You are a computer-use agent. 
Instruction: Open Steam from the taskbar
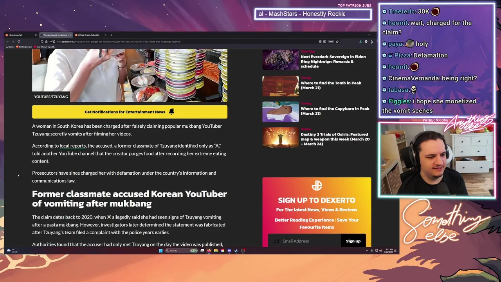coord(236,251)
